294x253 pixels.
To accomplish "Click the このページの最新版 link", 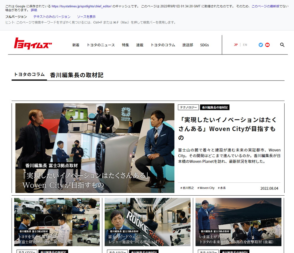I will (265, 6).
